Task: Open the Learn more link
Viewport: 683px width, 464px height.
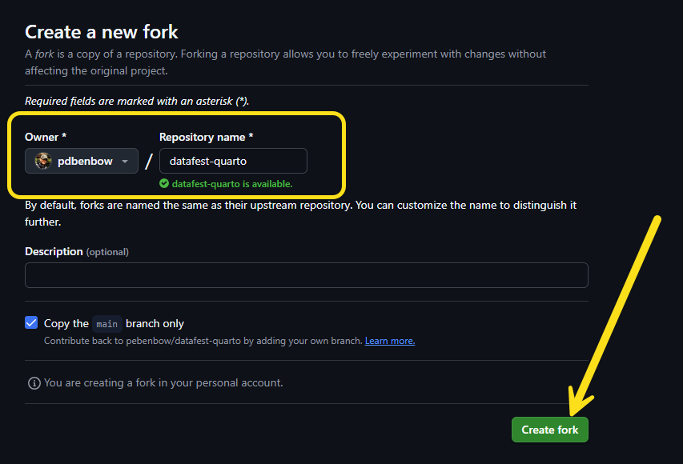Action: (x=390, y=341)
